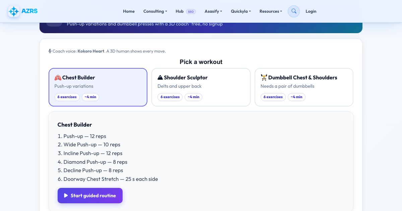Click Incline Push-up — 12 reps item
This screenshot has height=211, width=402.
click(x=93, y=153)
